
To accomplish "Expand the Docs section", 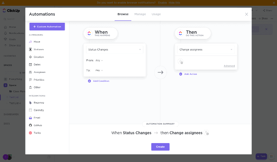I will click(7, 124).
